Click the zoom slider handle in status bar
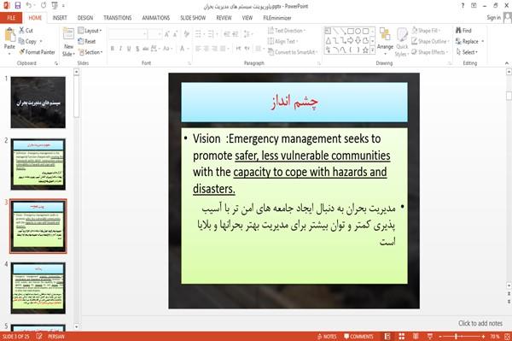This screenshot has width=512, height=341. tap(456, 337)
